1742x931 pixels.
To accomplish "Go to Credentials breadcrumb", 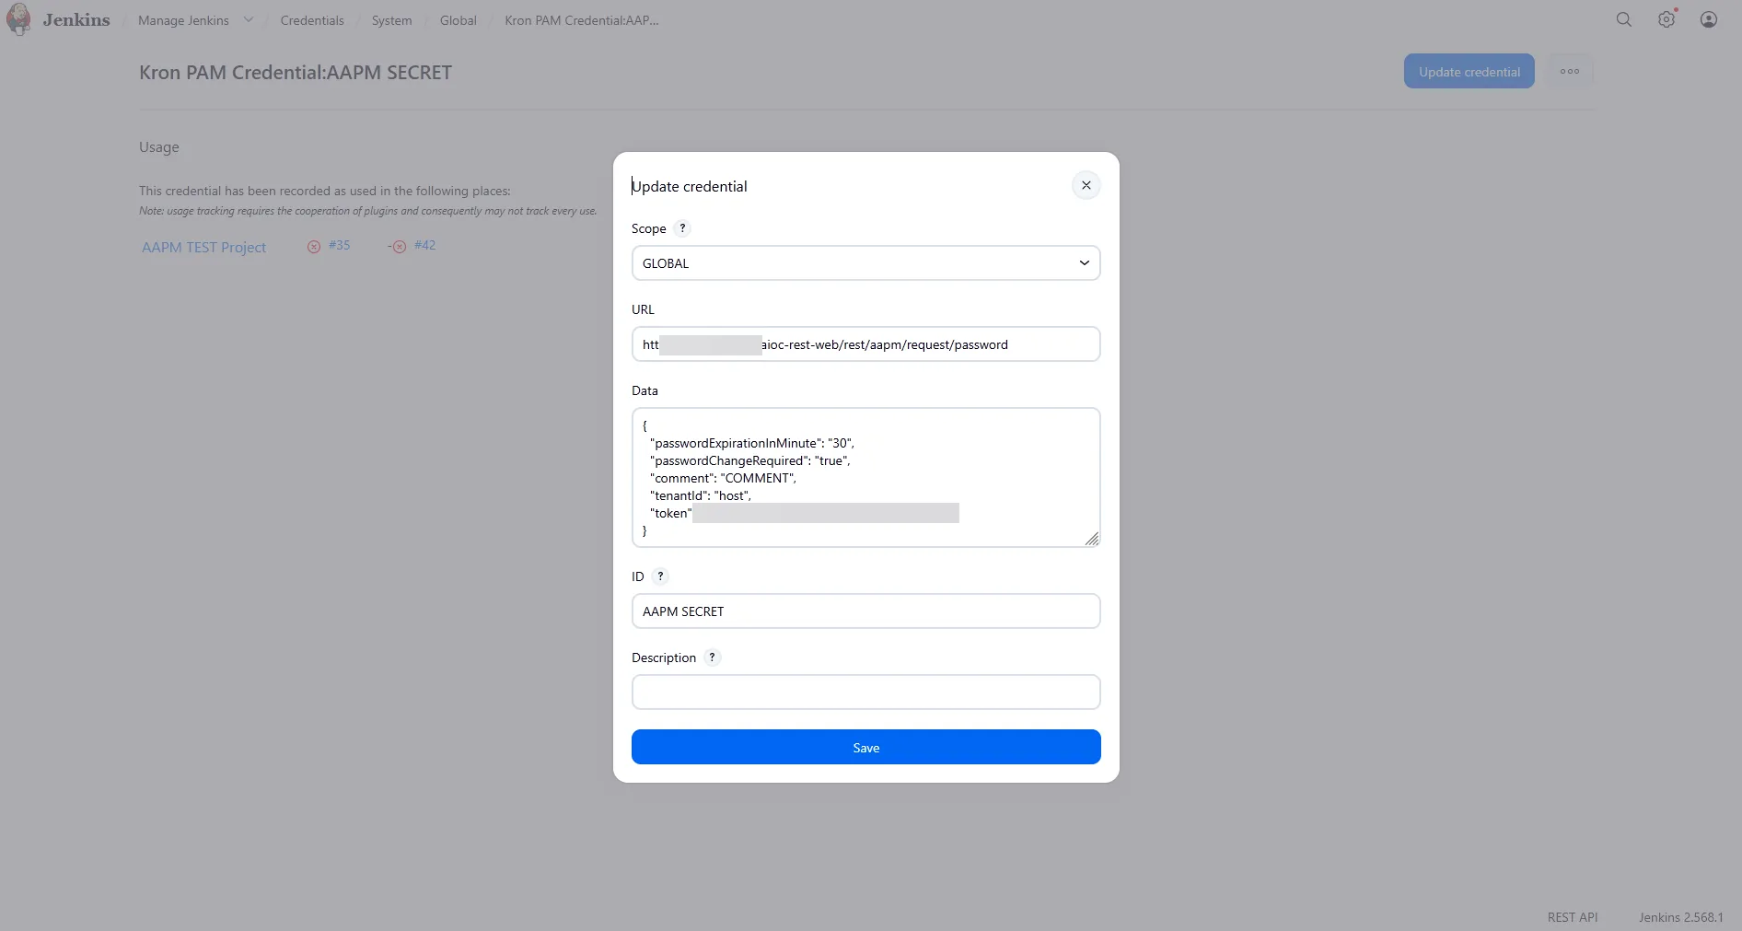I will pyautogui.click(x=312, y=20).
